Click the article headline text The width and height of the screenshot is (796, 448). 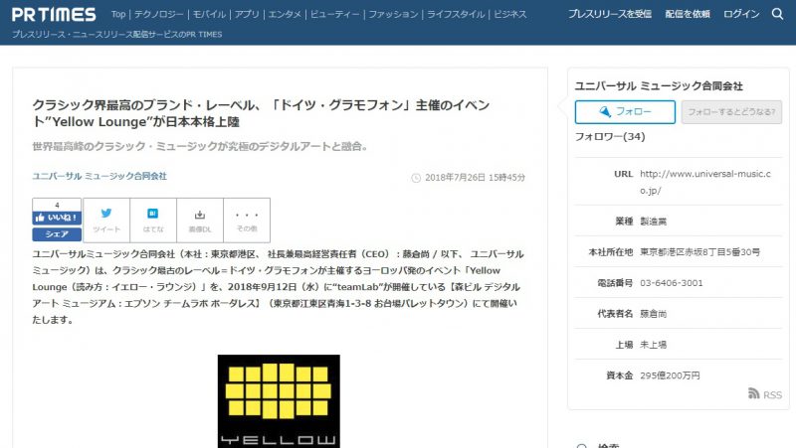[261, 113]
